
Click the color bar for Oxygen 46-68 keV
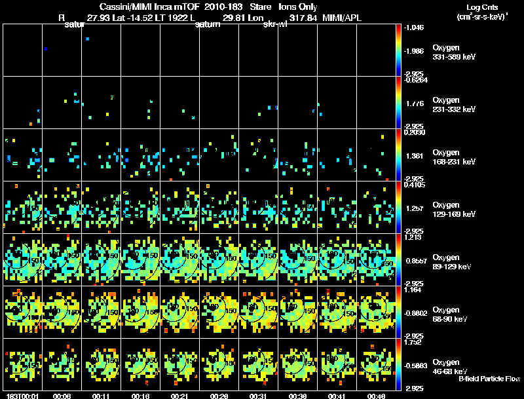(x=400, y=364)
